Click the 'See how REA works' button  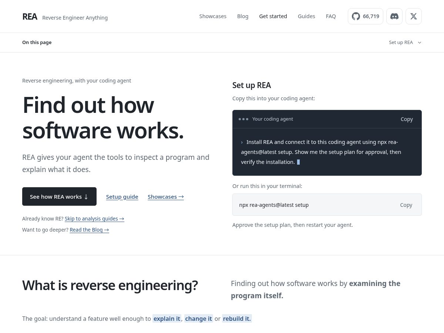pos(59,196)
